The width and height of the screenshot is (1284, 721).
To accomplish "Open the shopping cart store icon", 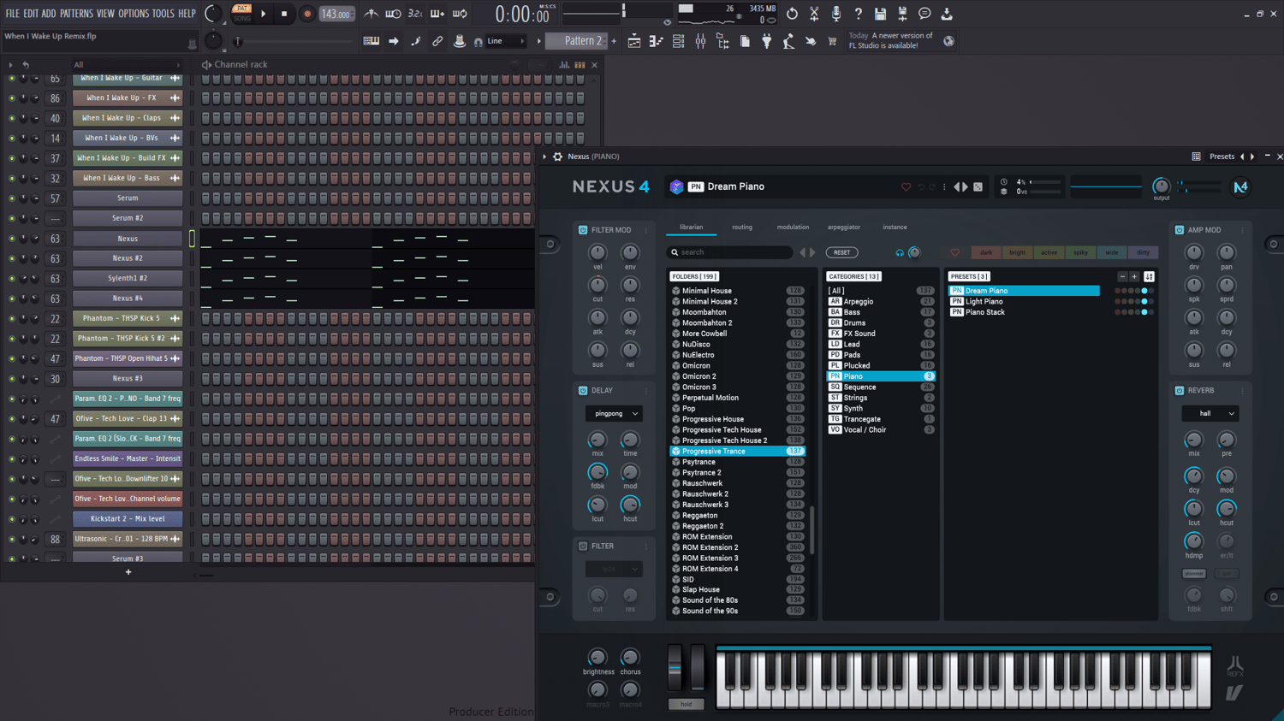I will pyautogui.click(x=832, y=41).
